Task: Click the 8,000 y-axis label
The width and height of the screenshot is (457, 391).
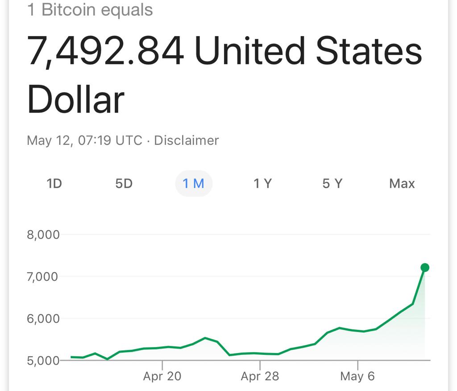Action: point(43,235)
